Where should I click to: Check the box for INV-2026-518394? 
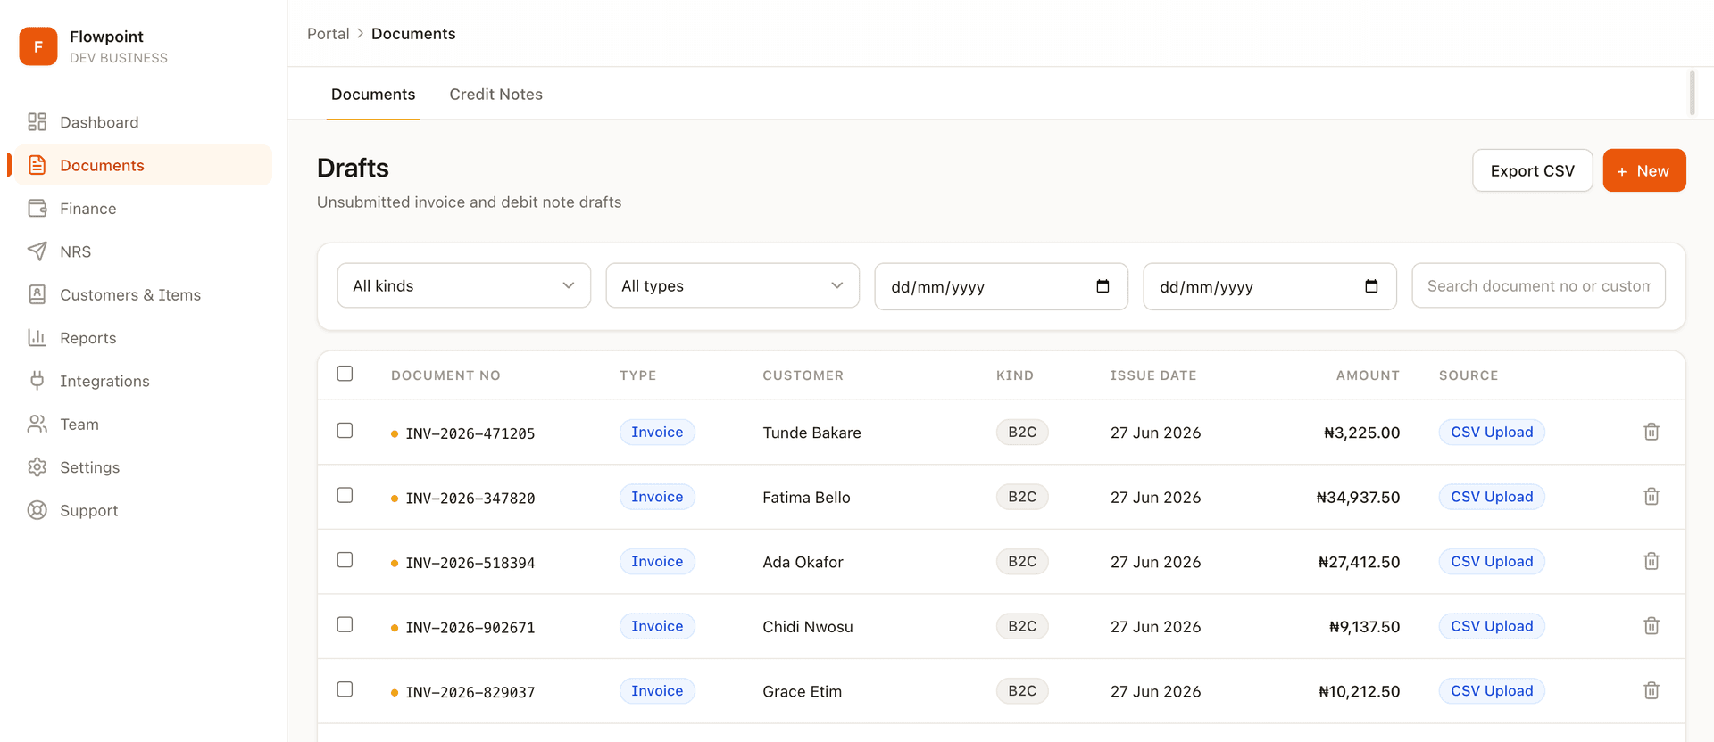click(345, 560)
